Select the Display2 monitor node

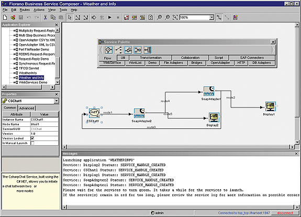pyautogui.click(x=214, y=117)
